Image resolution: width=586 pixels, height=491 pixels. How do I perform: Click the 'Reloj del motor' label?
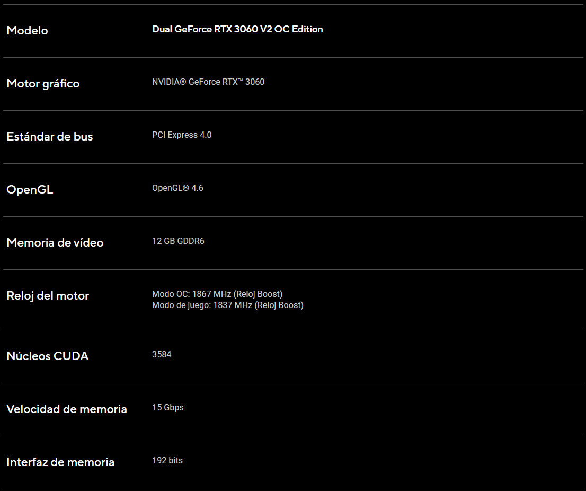click(48, 296)
